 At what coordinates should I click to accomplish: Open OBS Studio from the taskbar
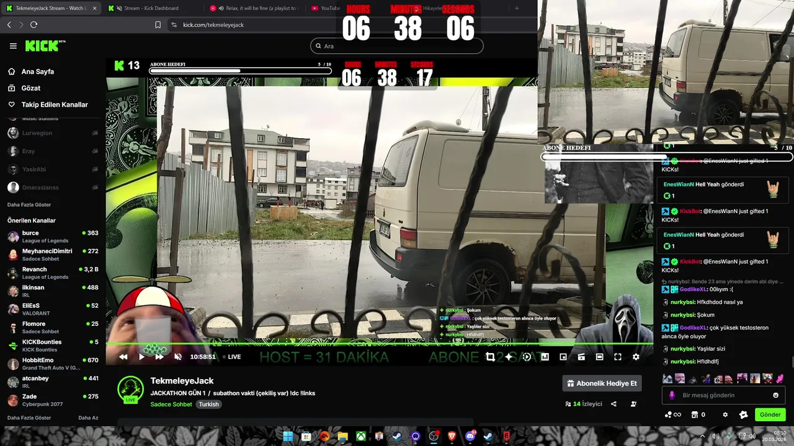pos(434,436)
